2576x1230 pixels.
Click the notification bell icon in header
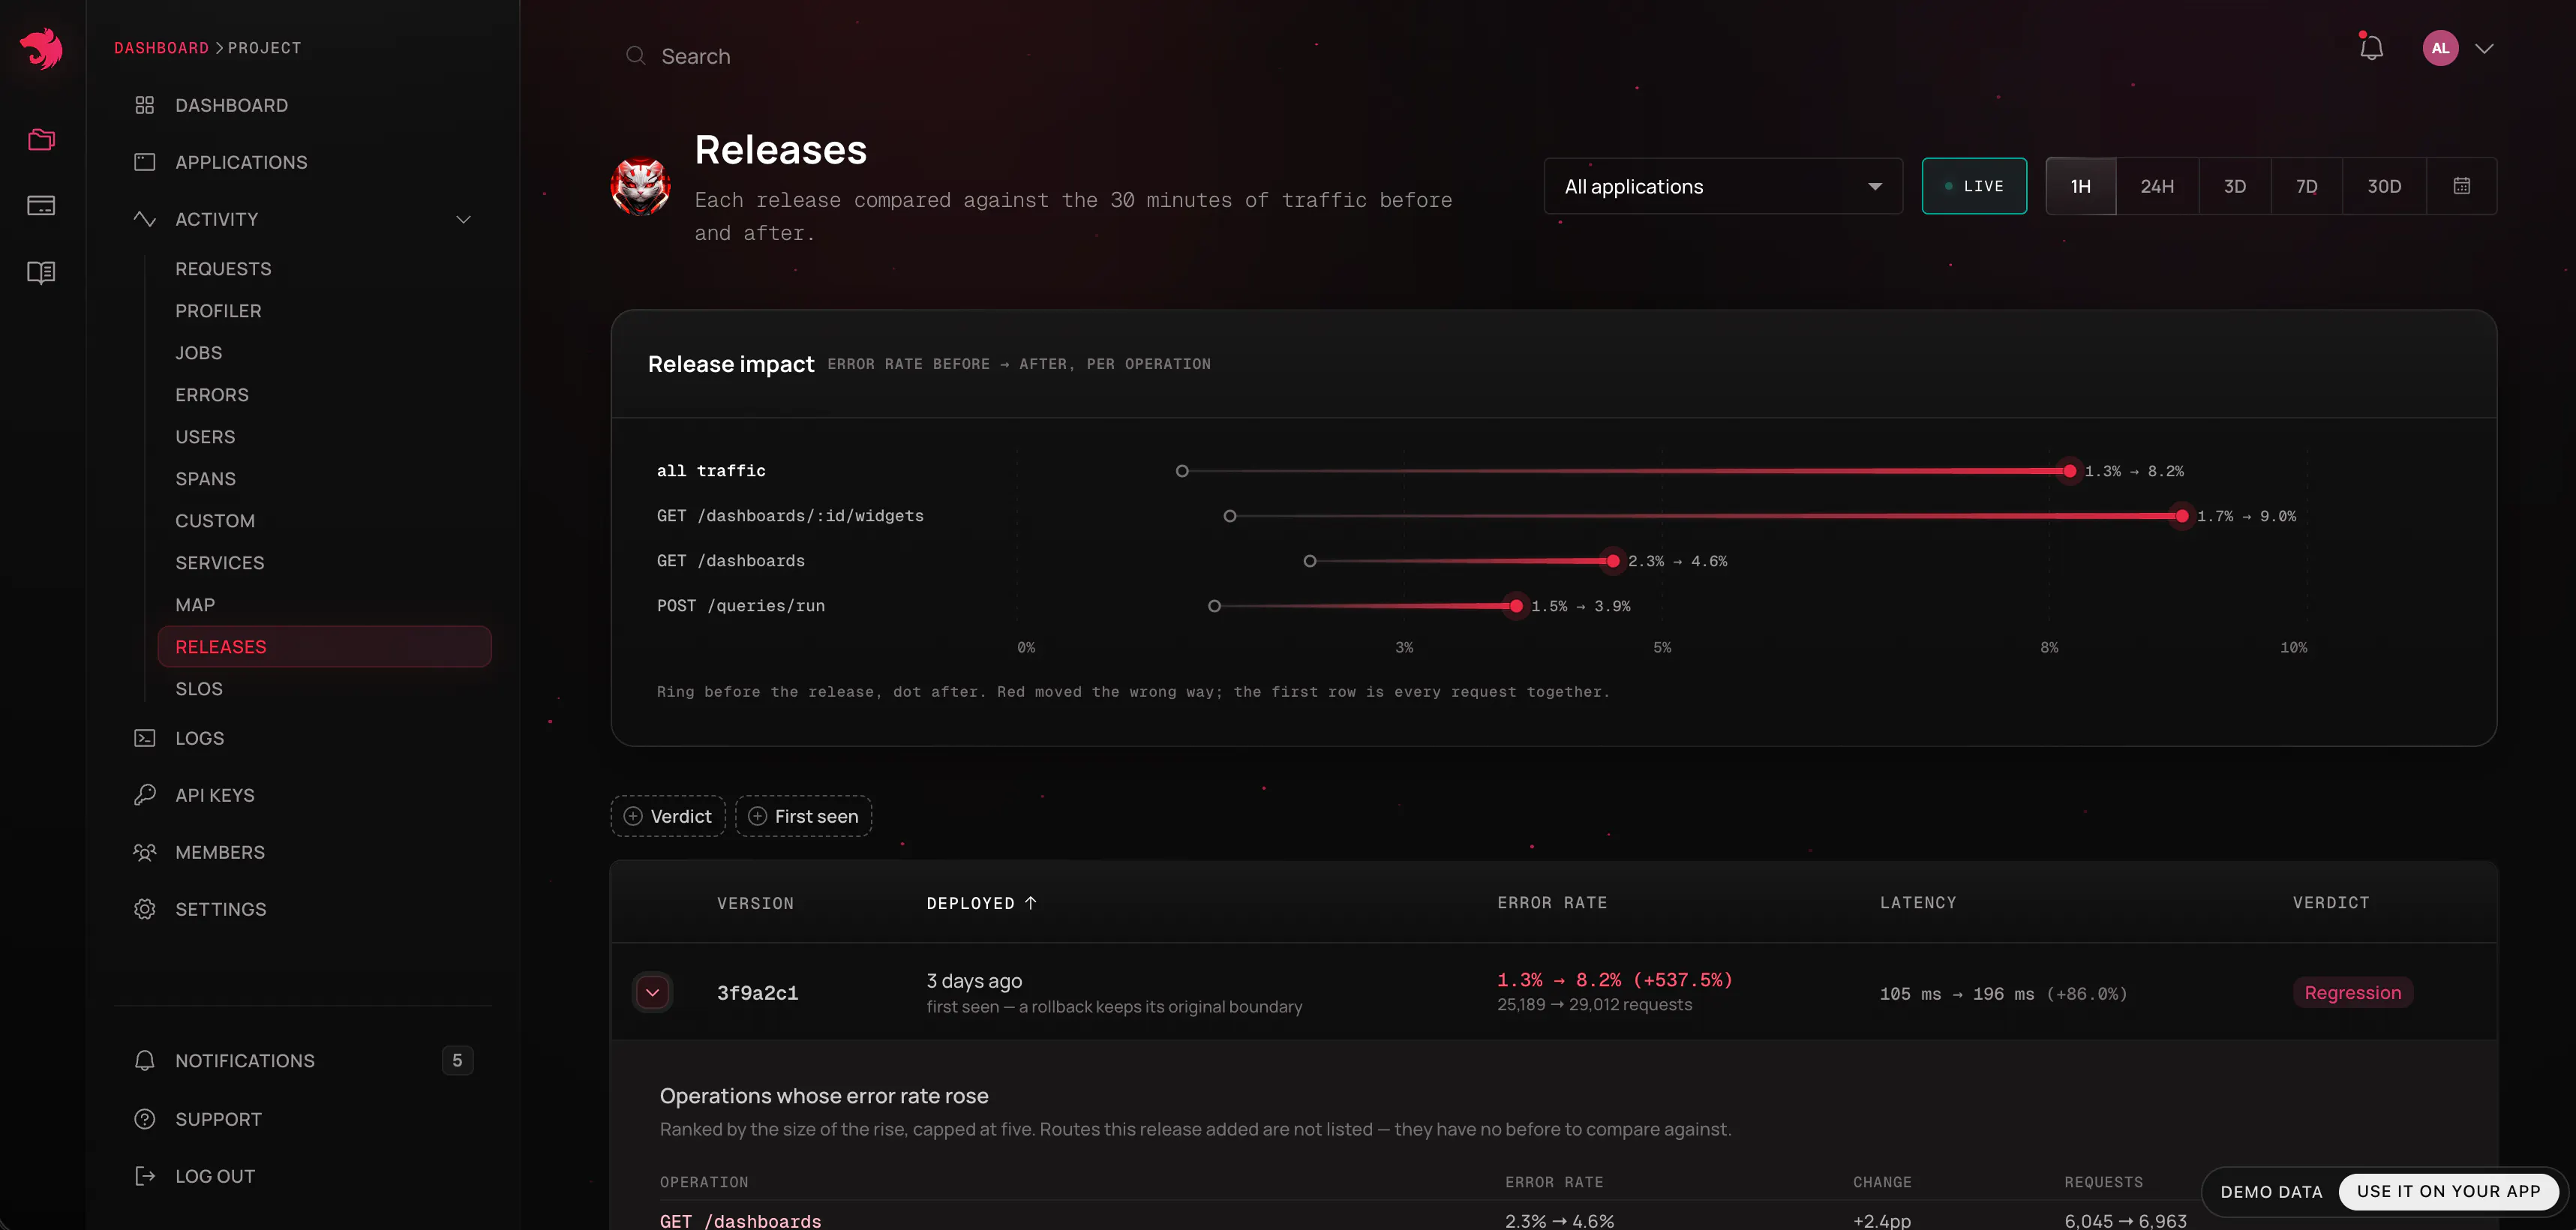pos(2371,47)
